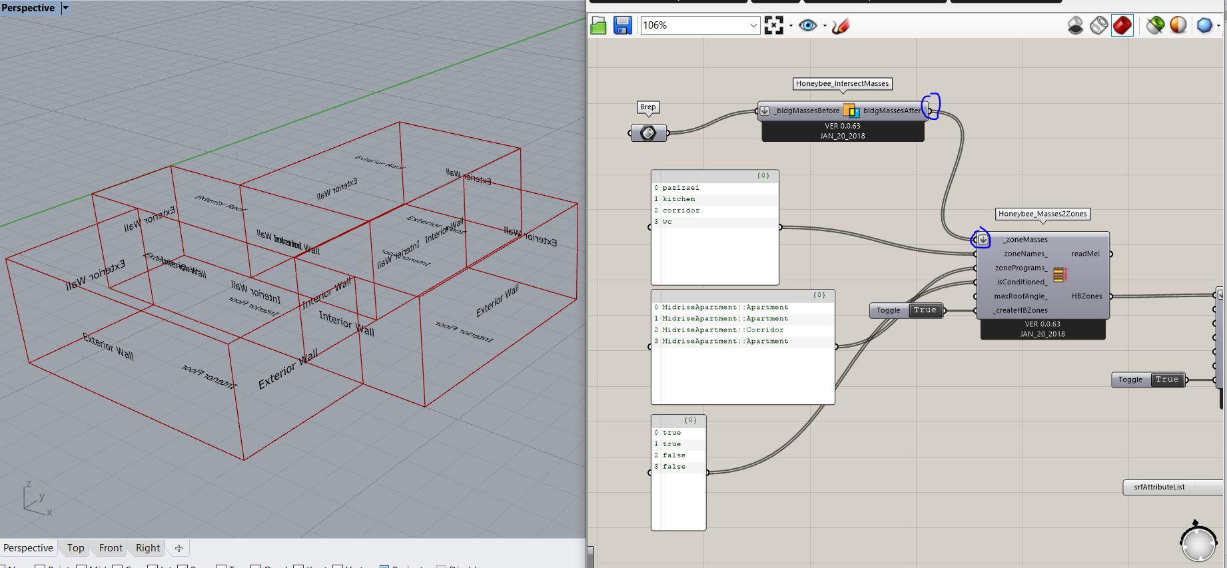This screenshot has width=1227, height=568.
Task: Click the zonePrograms_ input label
Action: [1021, 268]
